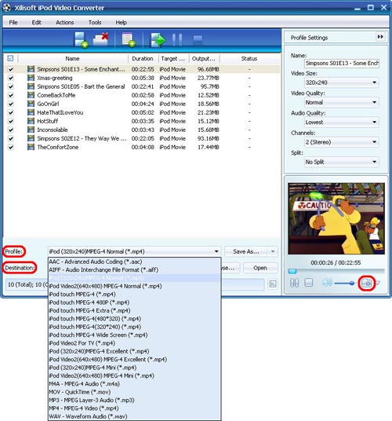Screen dimensions: 392x421
Task: Open the Tools menu
Action: point(95,22)
